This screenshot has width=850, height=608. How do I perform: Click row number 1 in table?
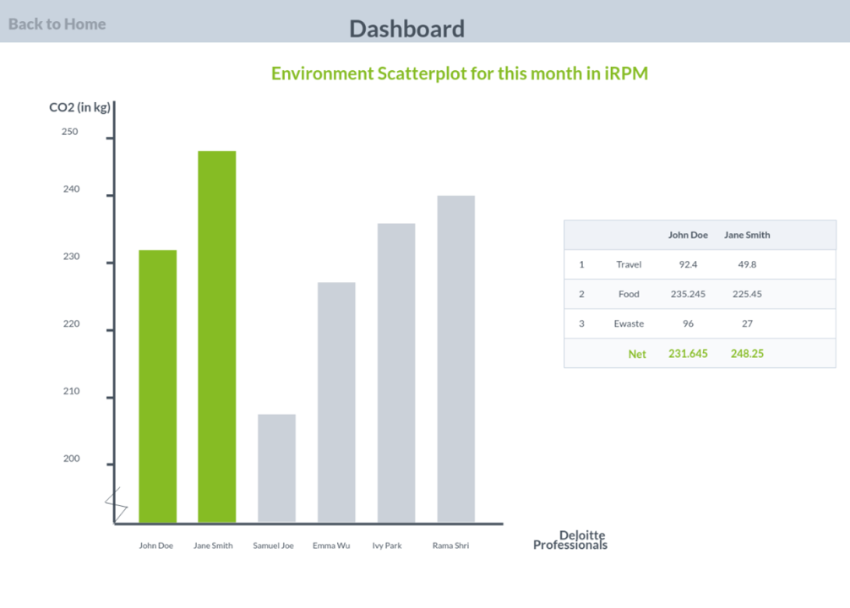tap(581, 264)
